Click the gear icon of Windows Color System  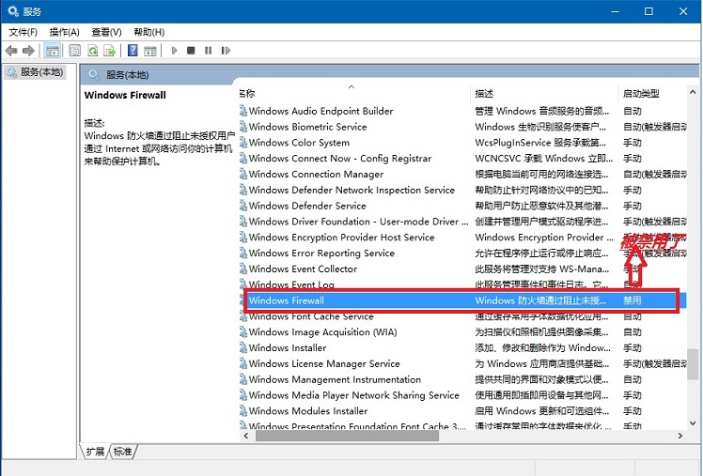coord(243,143)
